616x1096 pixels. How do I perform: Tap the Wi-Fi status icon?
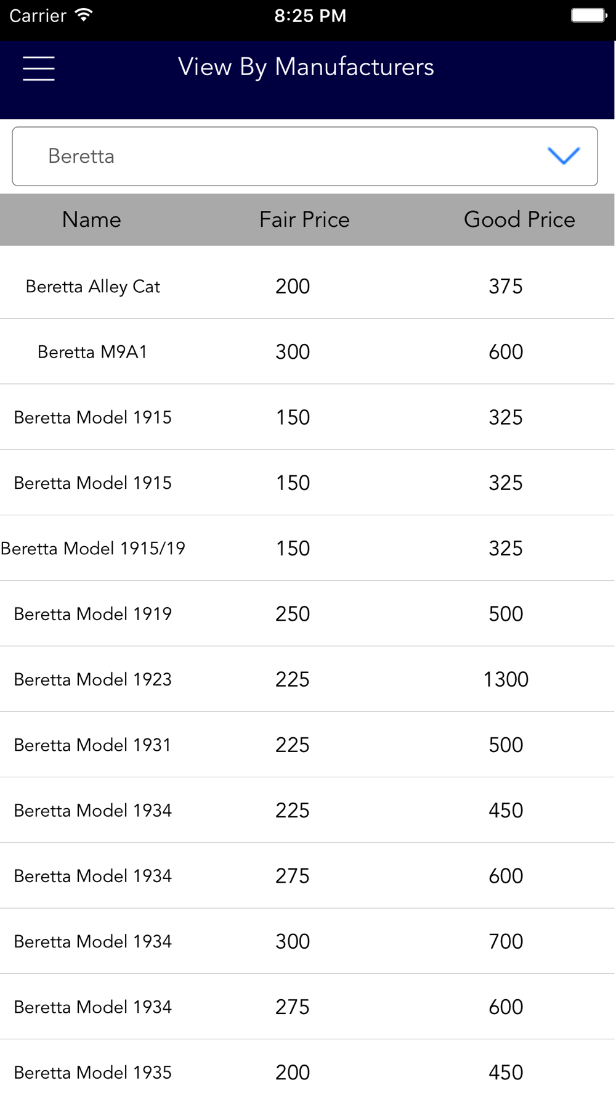coord(83,15)
